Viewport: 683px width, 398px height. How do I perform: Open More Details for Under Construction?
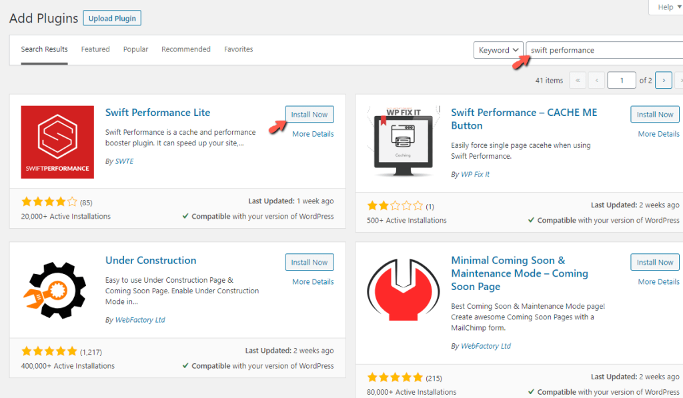313,282
